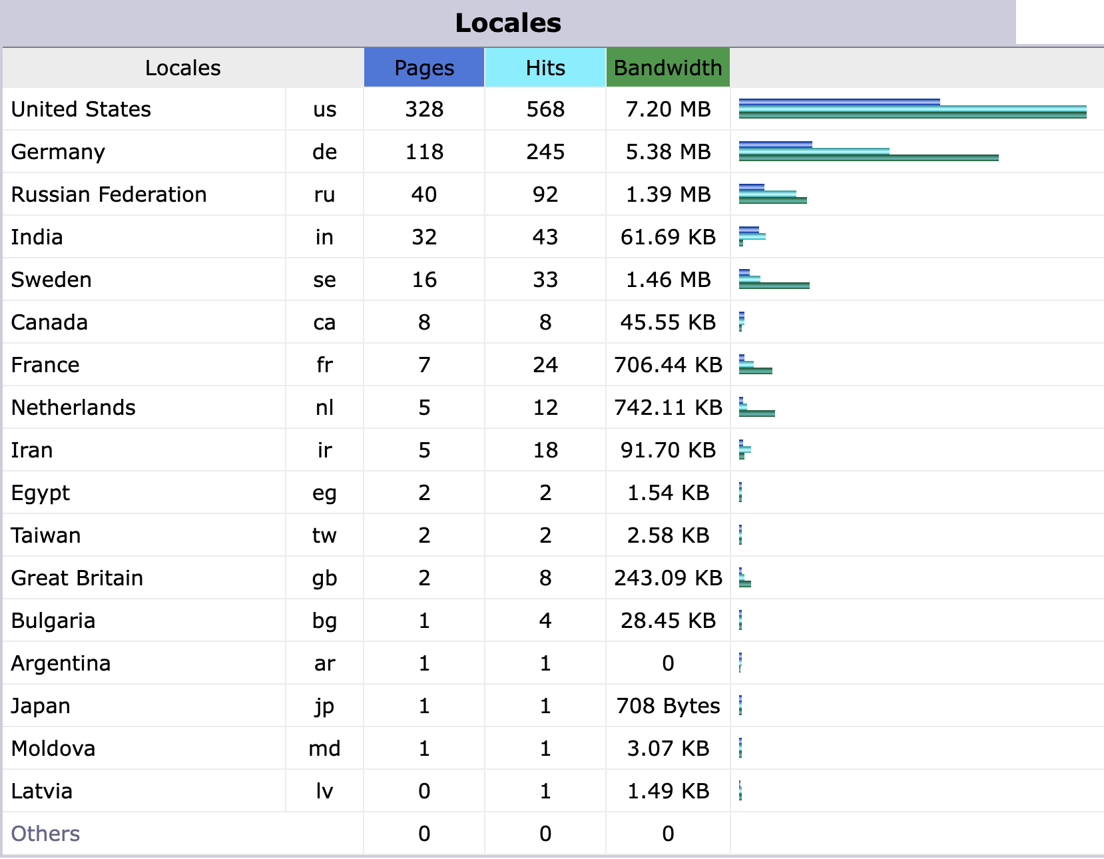Toggle the Hits column header
The height and width of the screenshot is (859, 1104).
pos(545,67)
